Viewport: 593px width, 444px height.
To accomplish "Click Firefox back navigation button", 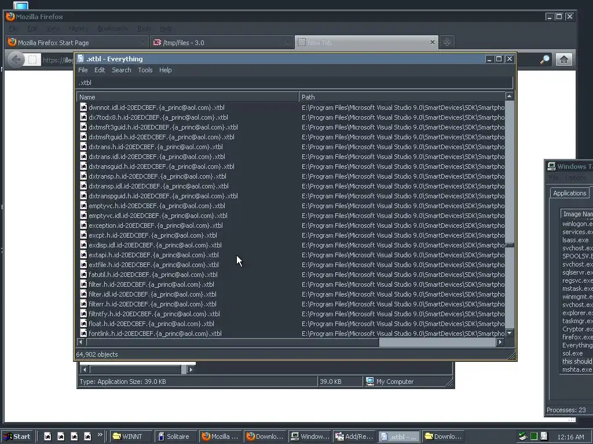I will click(16, 60).
